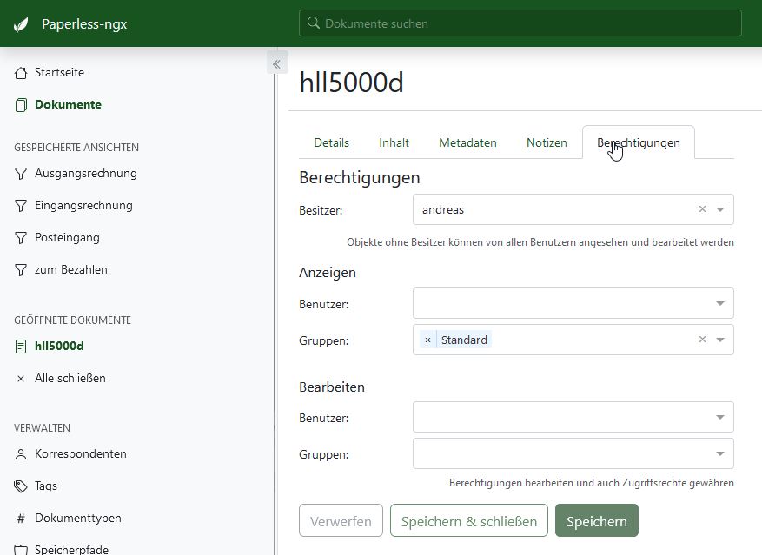This screenshot has width=762, height=555.
Task: Expand the Bearbeiten Benutzer dropdown arrow
Action: click(x=720, y=417)
